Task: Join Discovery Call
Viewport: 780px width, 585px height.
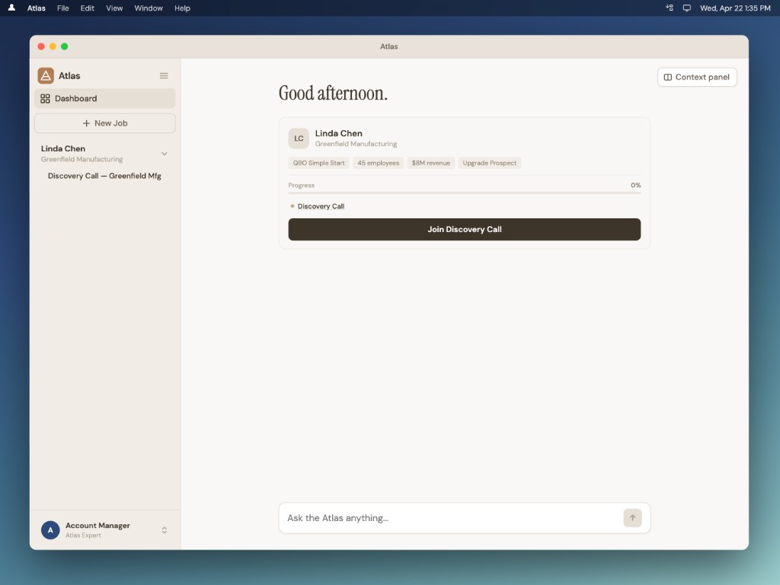Action: (465, 230)
